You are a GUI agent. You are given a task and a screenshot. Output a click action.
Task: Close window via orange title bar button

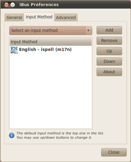(6, 5)
